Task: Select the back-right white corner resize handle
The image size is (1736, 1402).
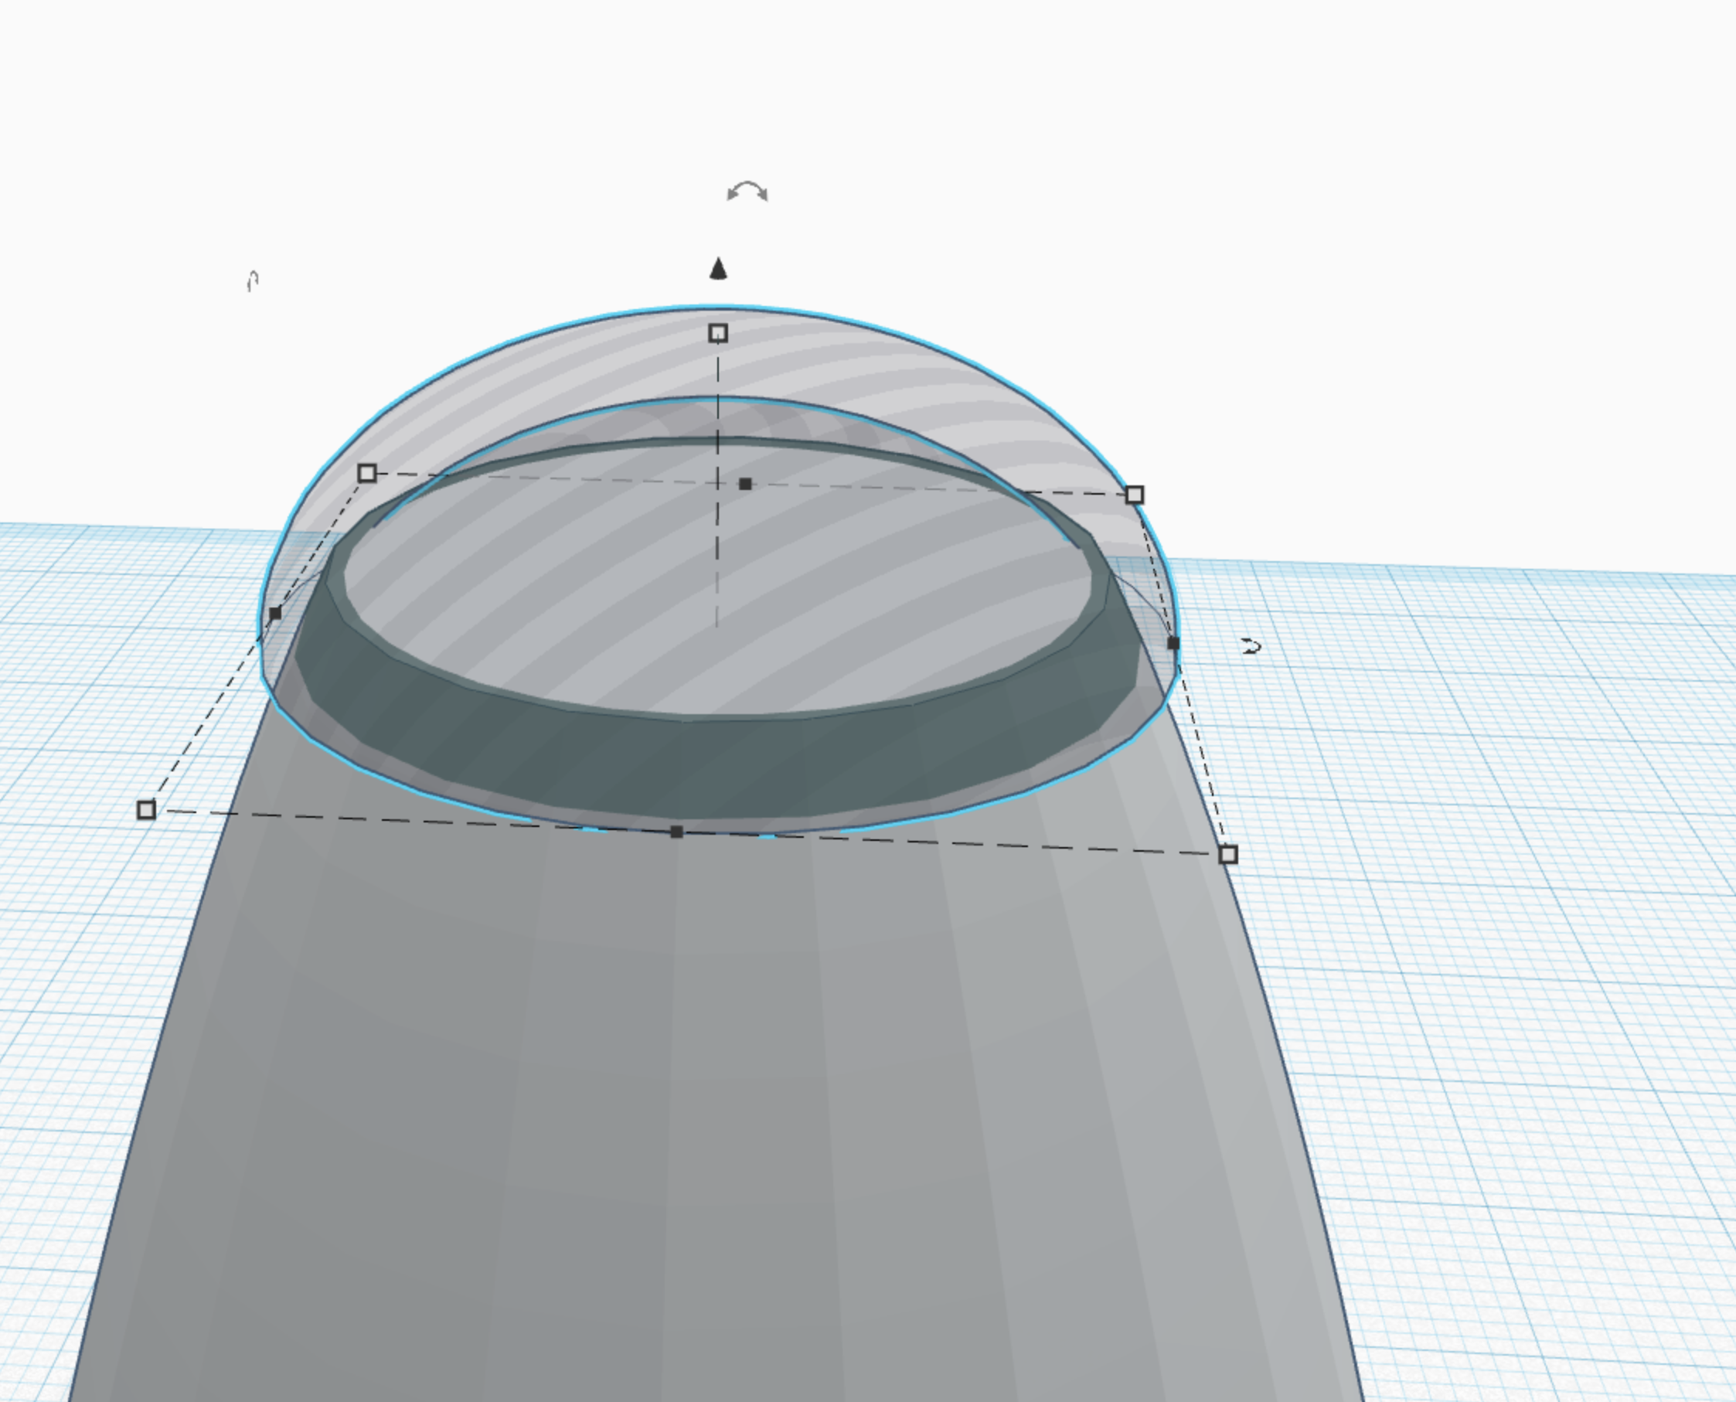Action: pos(1135,494)
